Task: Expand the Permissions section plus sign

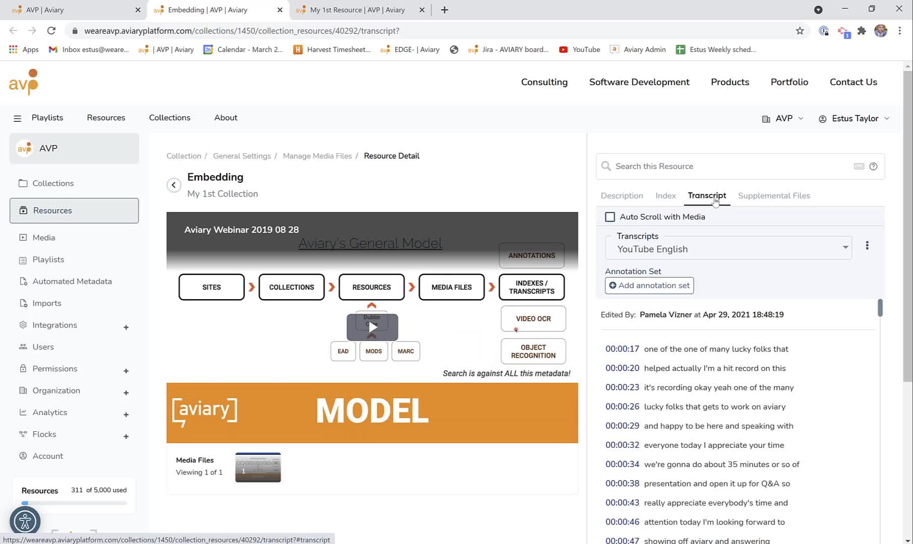Action: (126, 371)
